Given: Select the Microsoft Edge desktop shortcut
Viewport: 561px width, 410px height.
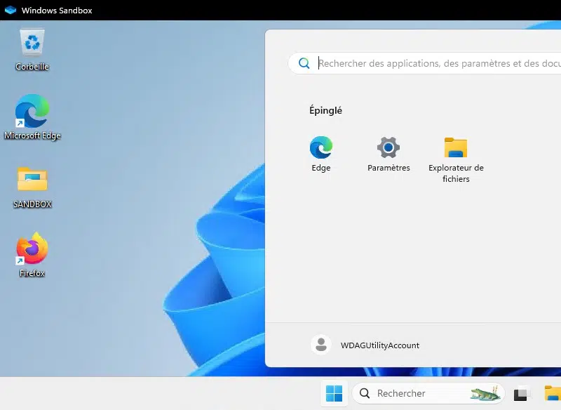Looking at the screenshot, I should pyautogui.click(x=32, y=112).
